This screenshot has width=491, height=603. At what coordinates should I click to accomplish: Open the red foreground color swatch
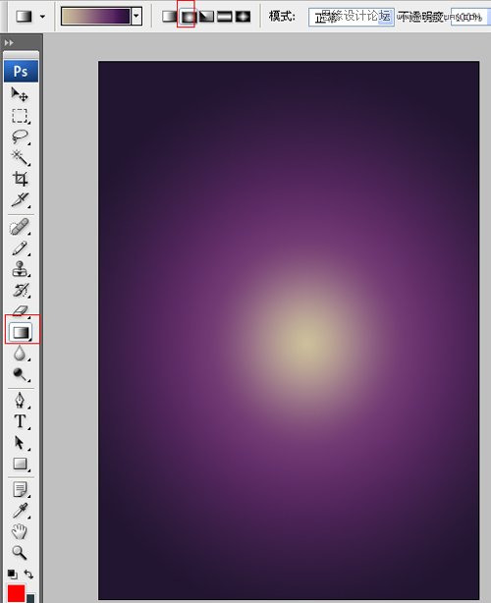(x=16, y=593)
